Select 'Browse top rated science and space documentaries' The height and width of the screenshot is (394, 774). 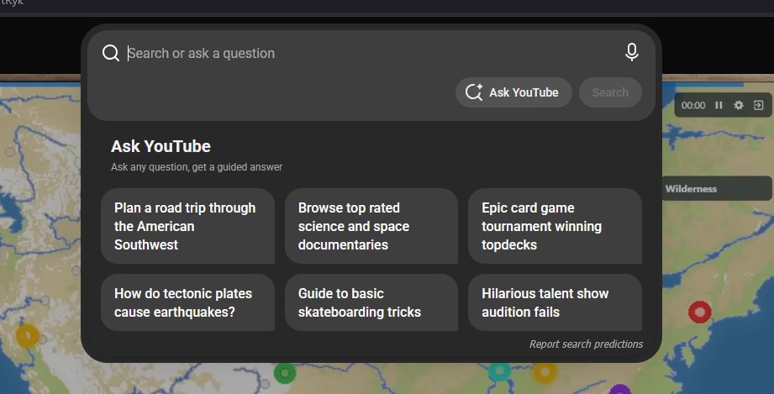point(371,226)
